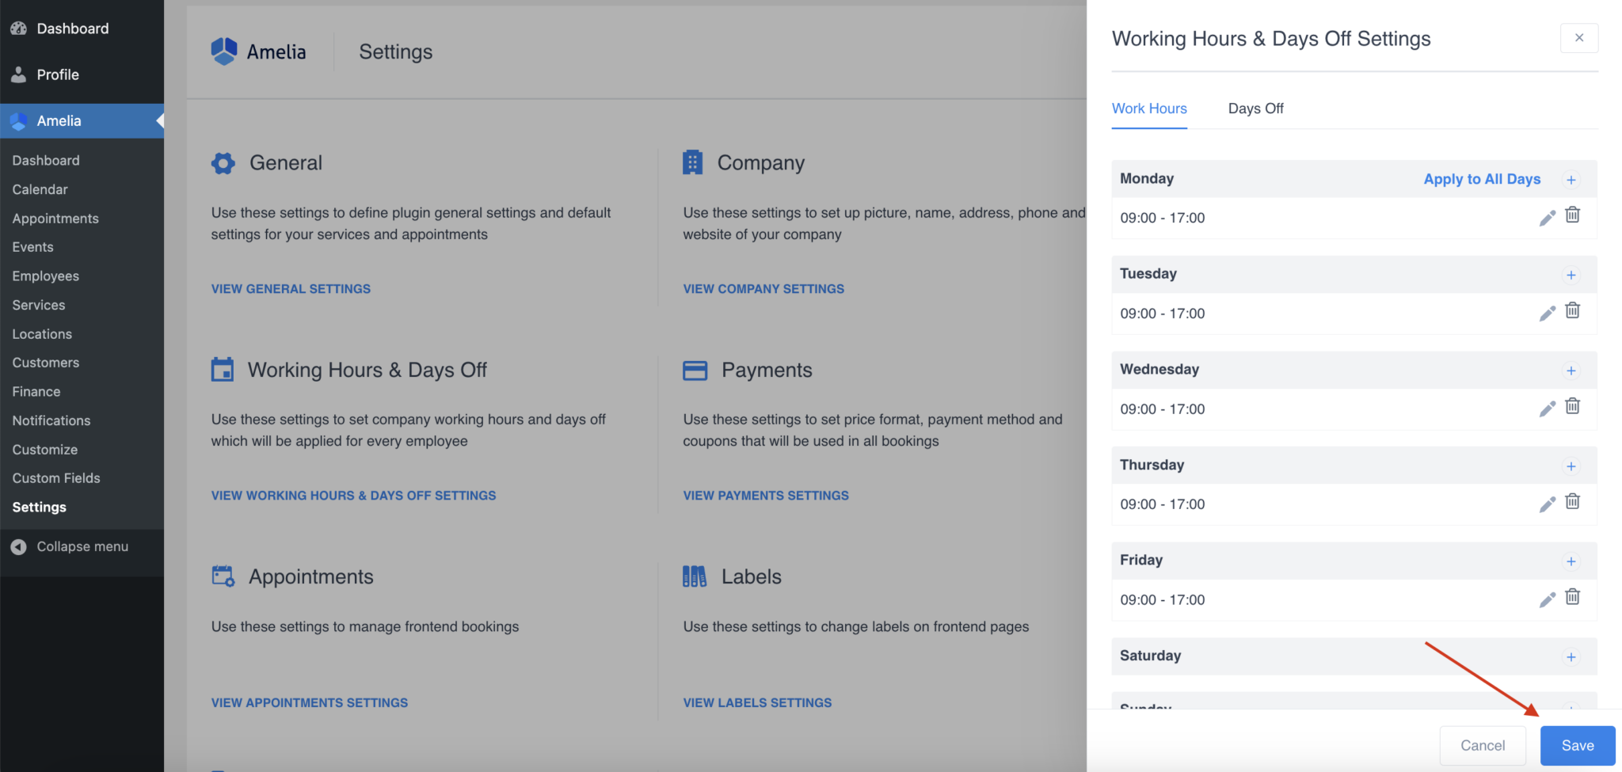Save the working hours settings

1576,745
